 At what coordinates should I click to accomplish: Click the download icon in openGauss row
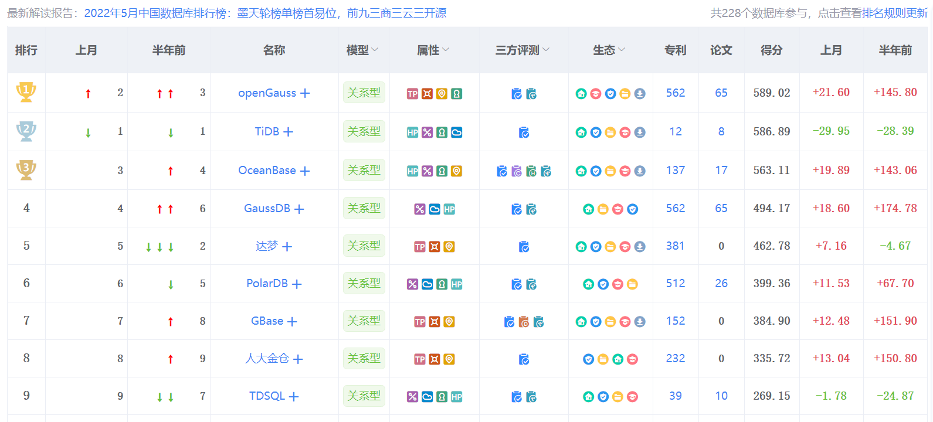[640, 94]
